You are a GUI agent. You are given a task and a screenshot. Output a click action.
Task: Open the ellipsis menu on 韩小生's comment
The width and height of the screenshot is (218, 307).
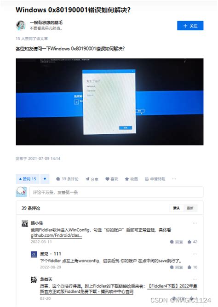tap(195, 223)
